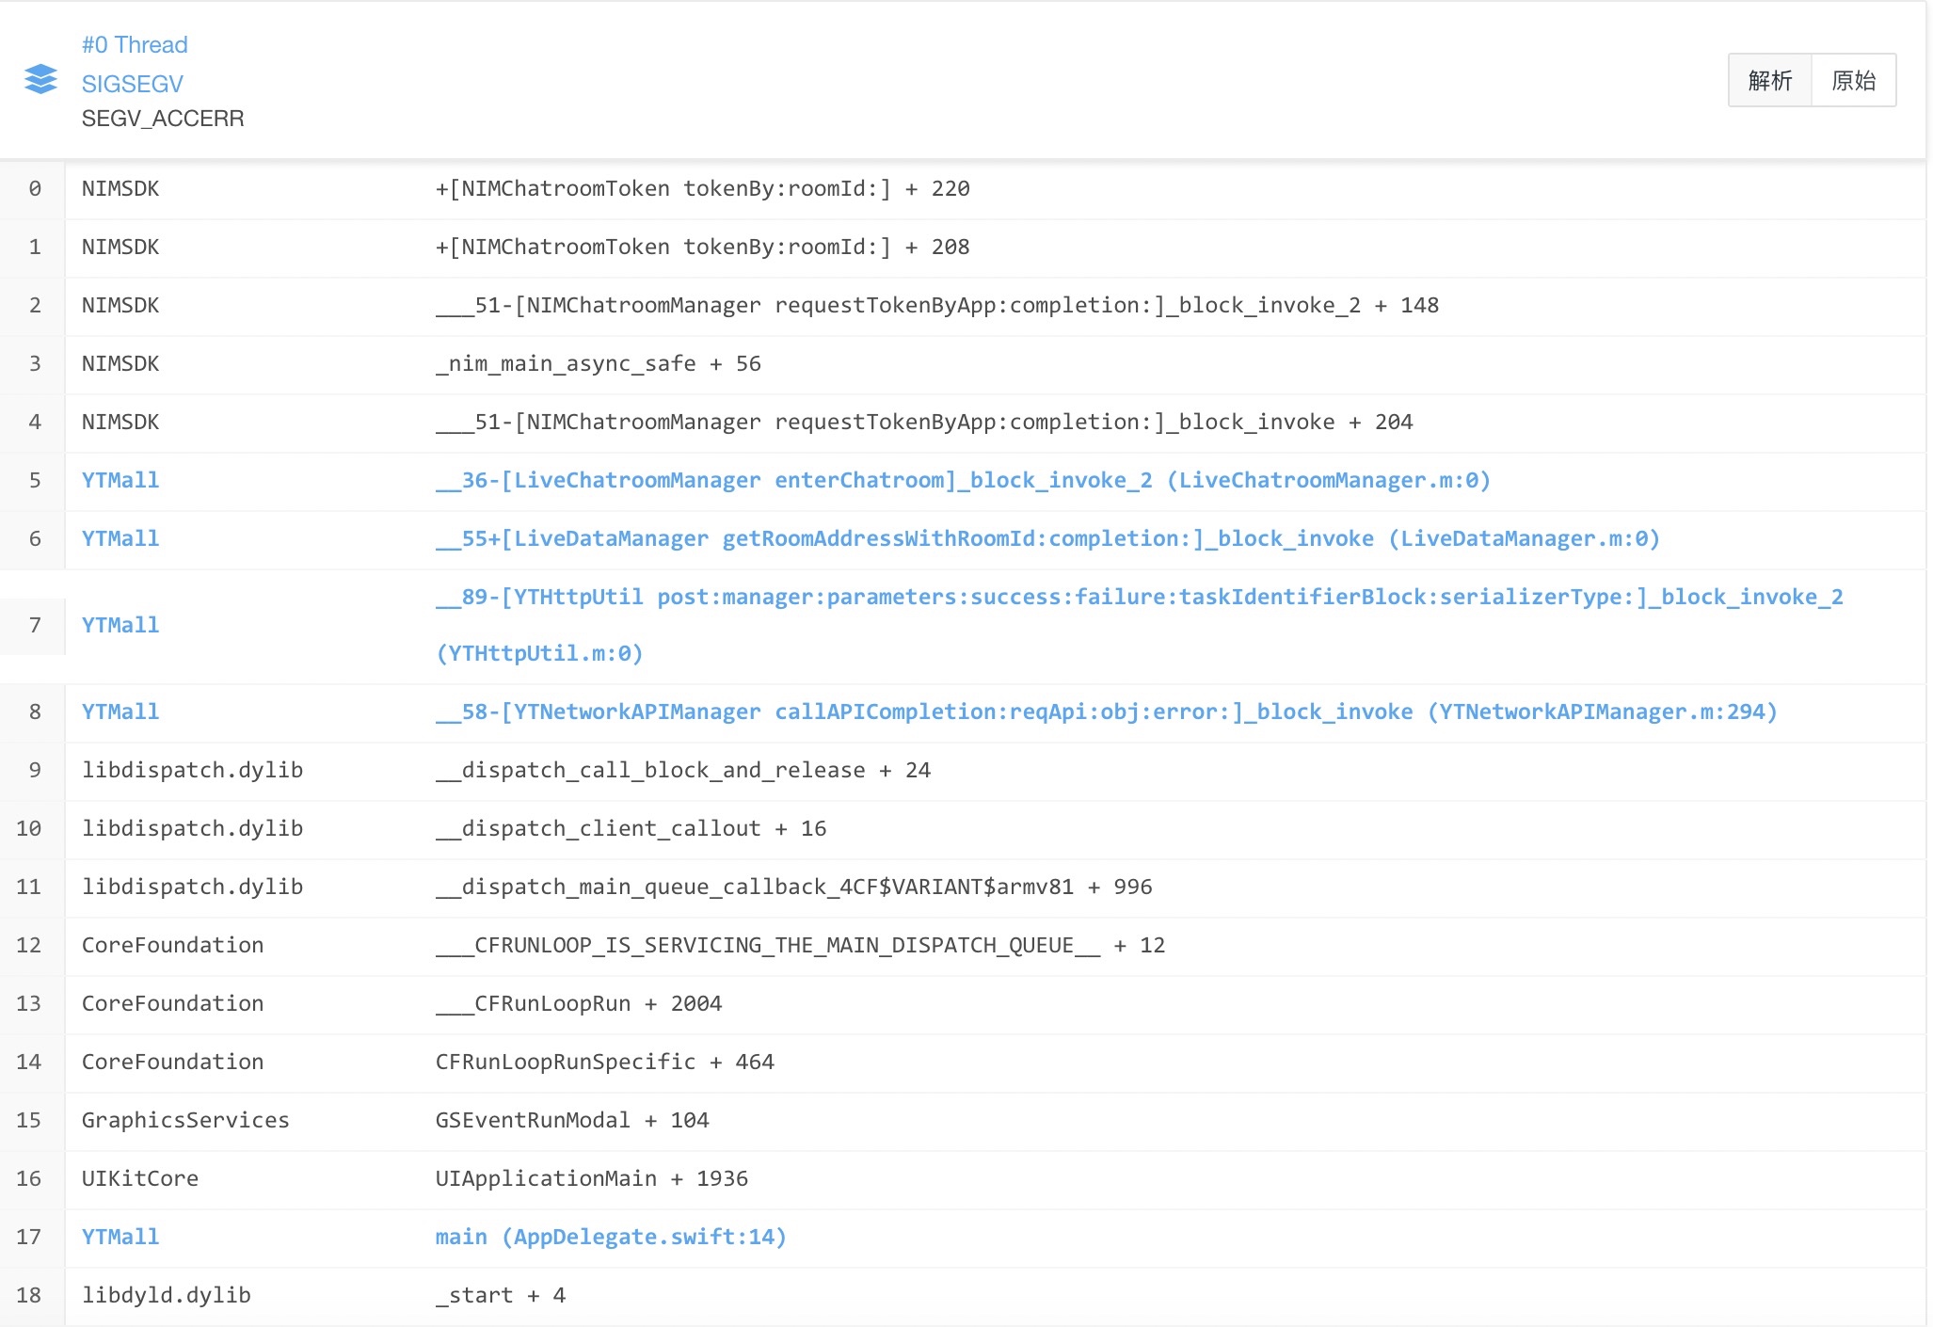Open YTNetworkAPIManager callAPICompletion frame link

pos(1106,712)
